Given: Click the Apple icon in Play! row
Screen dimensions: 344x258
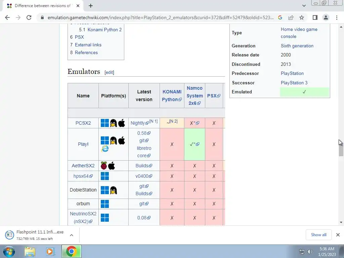Looking at the screenshot, I should [x=122, y=140].
